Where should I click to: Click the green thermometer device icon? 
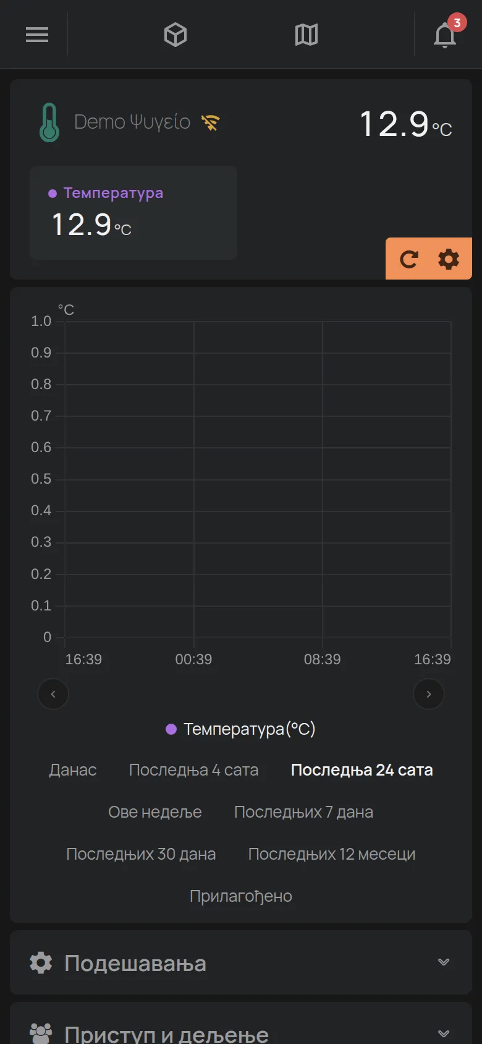[x=49, y=122]
